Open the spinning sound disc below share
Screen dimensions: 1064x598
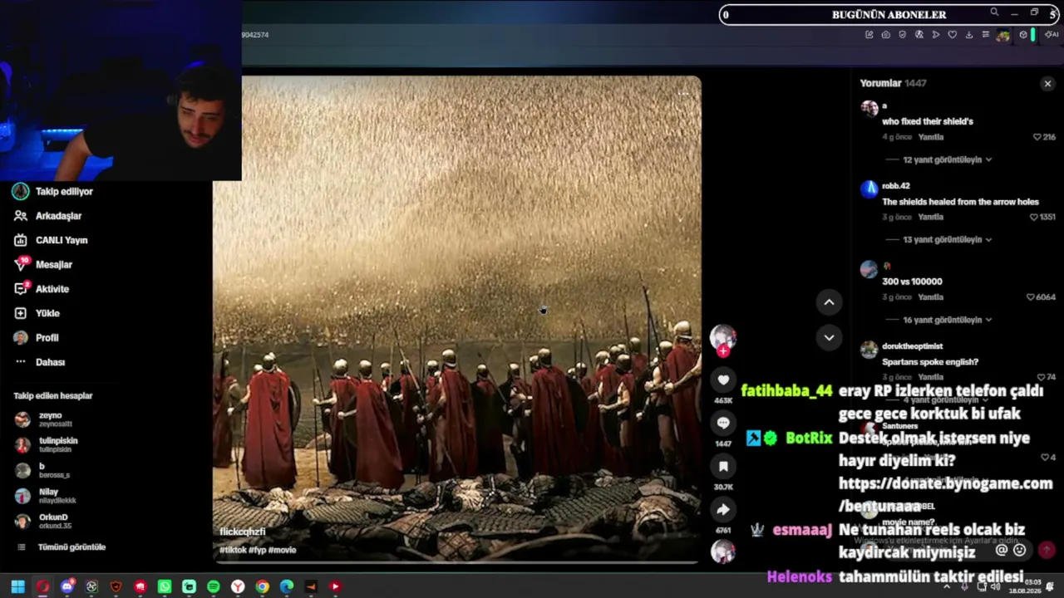click(723, 551)
